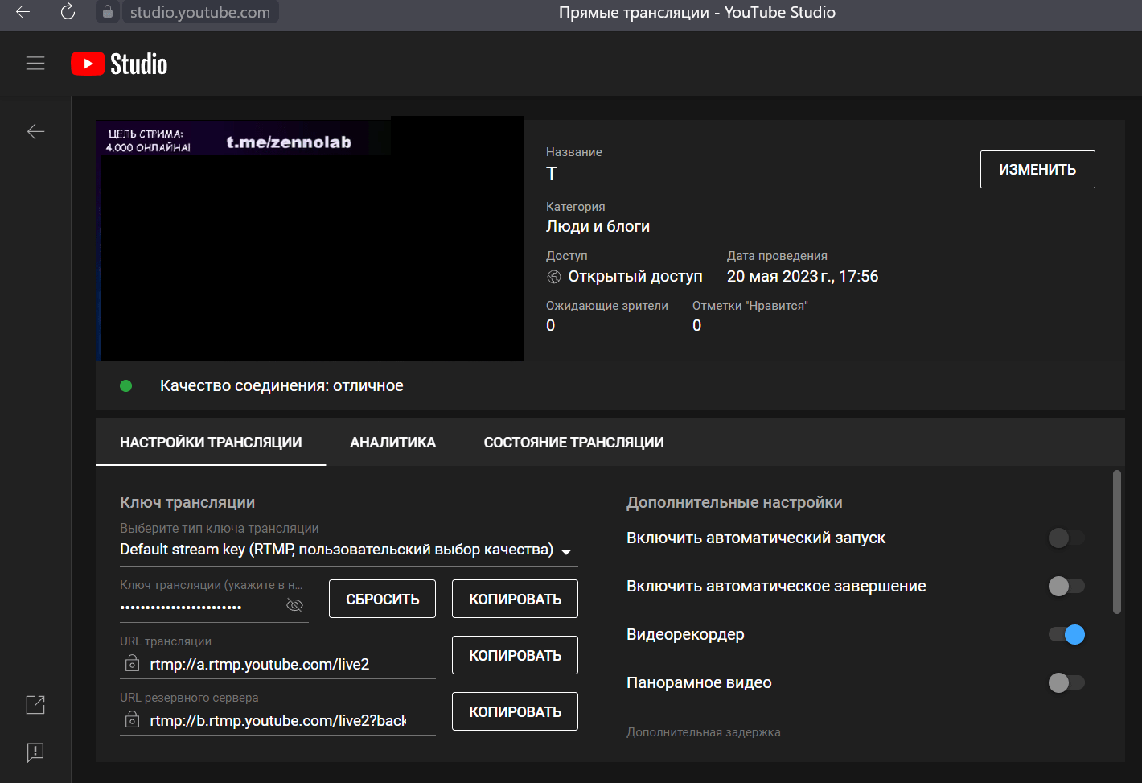The image size is (1142, 783).
Task: Click СБРОСИТЬ to reset stream key
Action: tap(382, 599)
